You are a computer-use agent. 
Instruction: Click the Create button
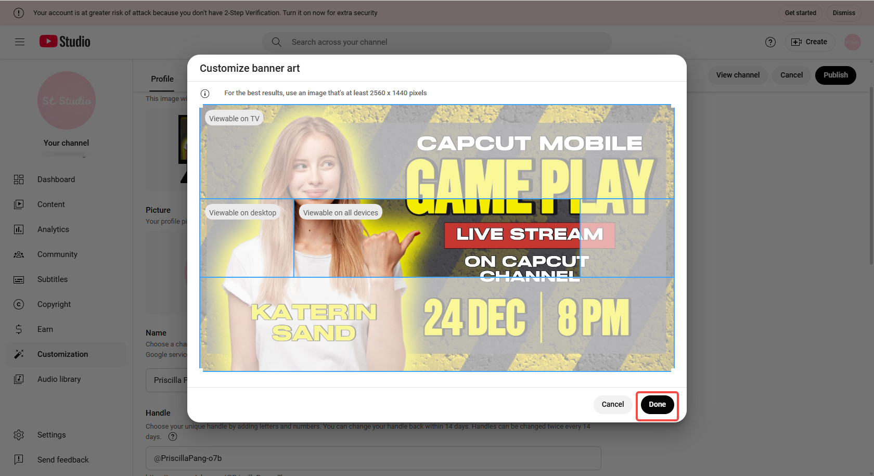(809, 42)
